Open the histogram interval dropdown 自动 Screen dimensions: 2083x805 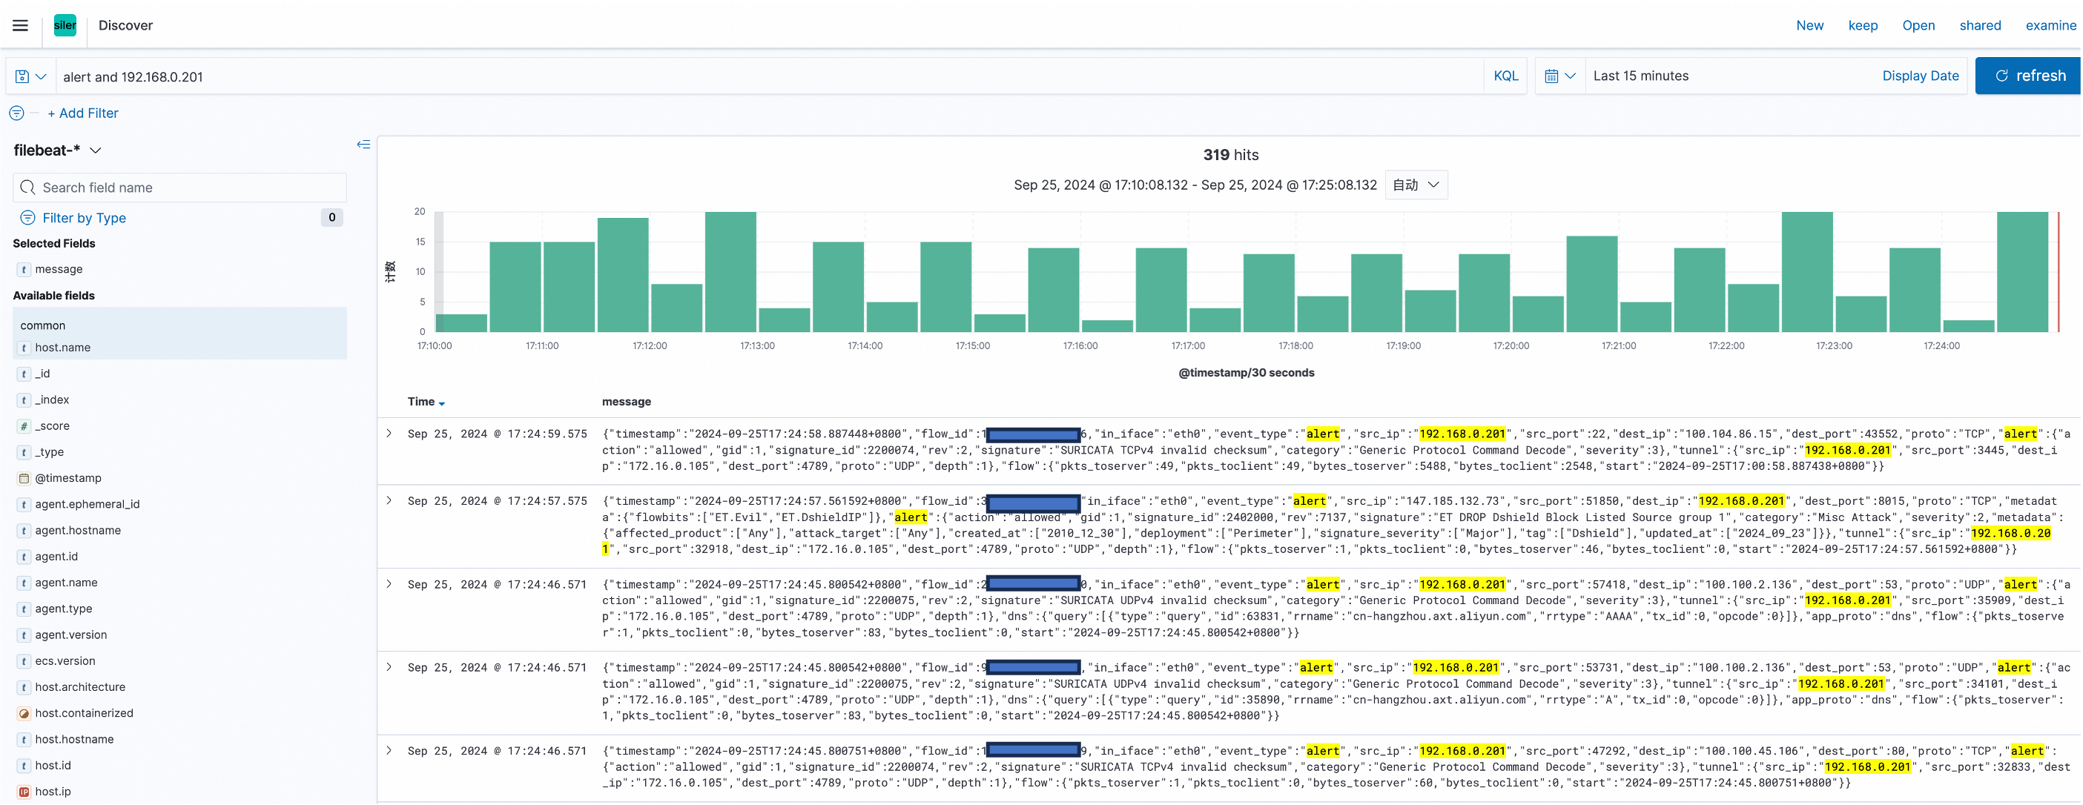tap(1416, 185)
